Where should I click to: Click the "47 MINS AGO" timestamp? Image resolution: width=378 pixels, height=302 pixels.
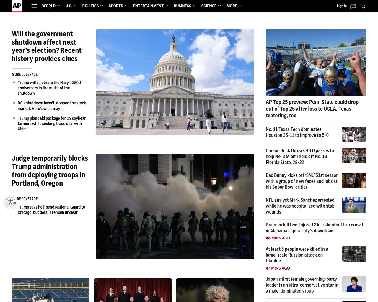[278, 268]
